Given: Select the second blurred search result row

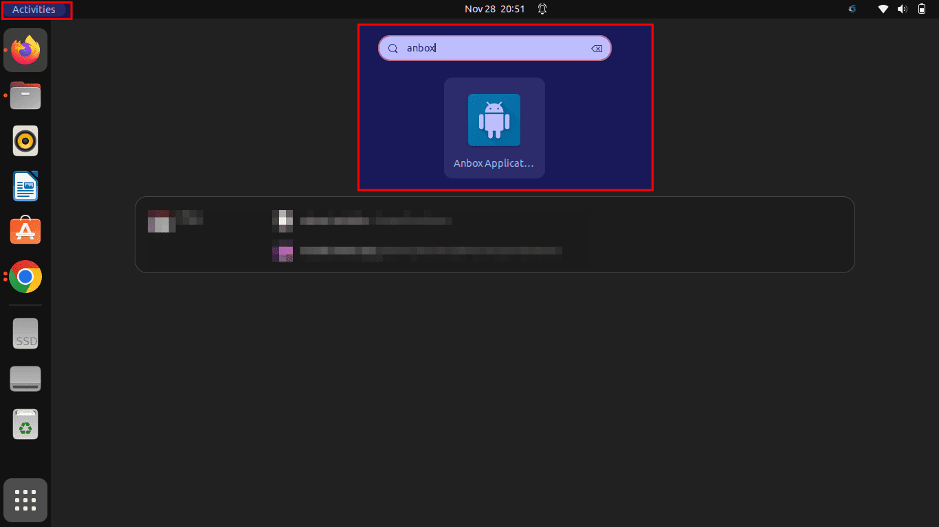Looking at the screenshot, I should [417, 253].
